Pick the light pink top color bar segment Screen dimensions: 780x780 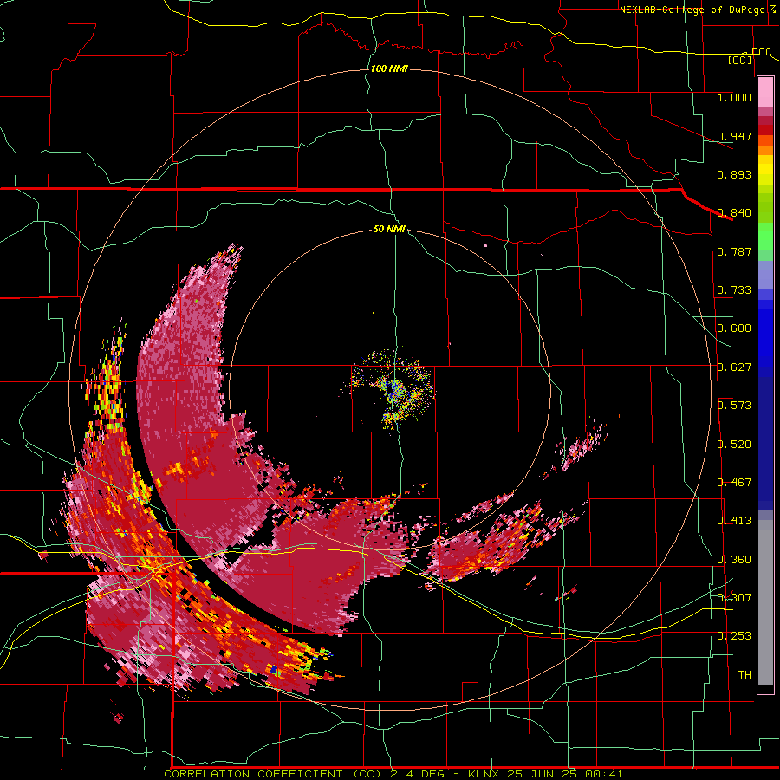coord(765,93)
